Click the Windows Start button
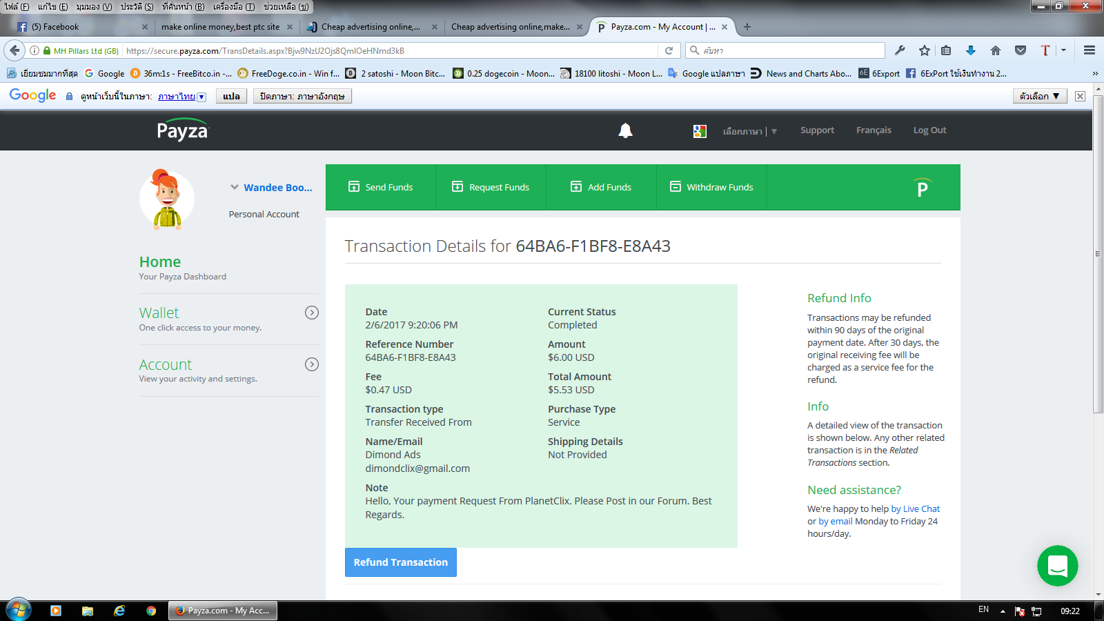The width and height of the screenshot is (1104, 621). [18, 611]
